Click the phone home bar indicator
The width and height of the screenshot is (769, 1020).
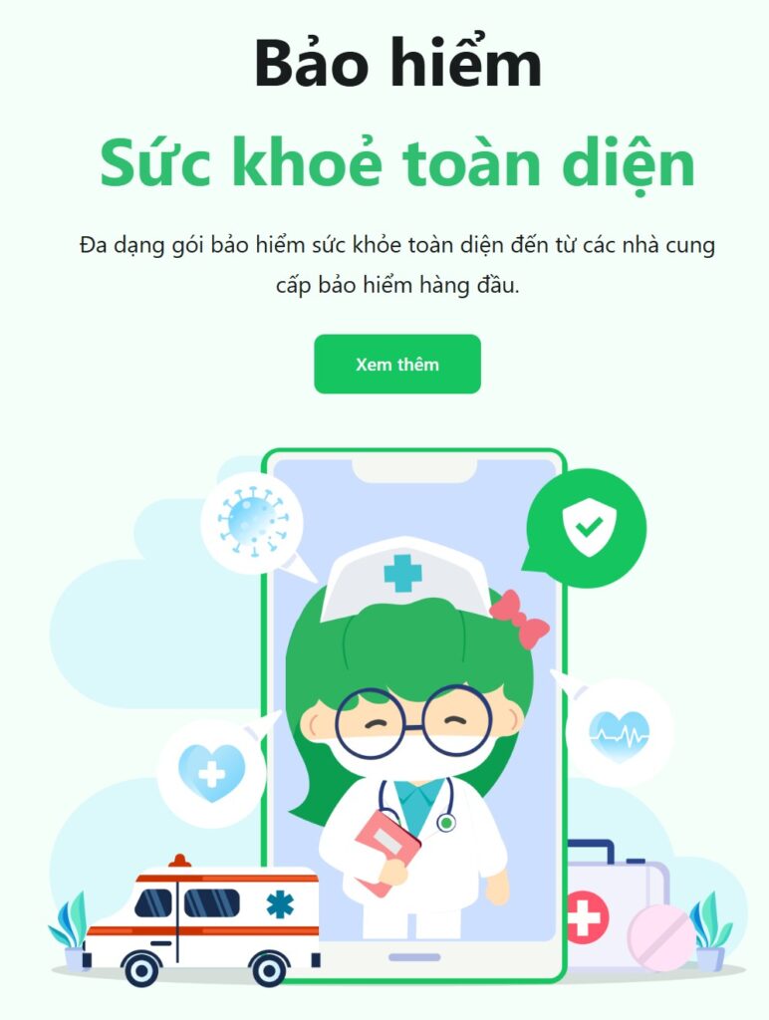click(414, 957)
